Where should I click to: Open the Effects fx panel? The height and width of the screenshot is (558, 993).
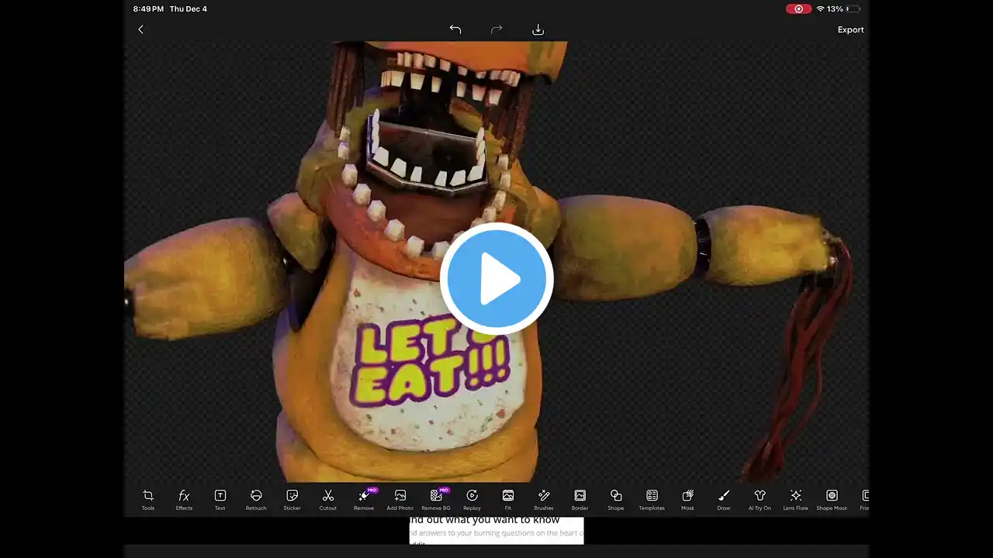click(184, 499)
